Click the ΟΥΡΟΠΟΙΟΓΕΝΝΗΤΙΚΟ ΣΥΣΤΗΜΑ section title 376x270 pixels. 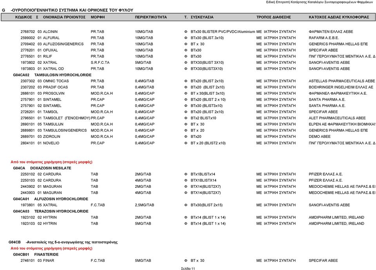click(72, 10)
